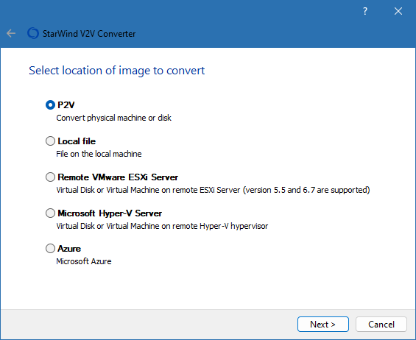416x340 pixels.
Task: Cancel the conversion wizard
Action: pyautogui.click(x=381, y=324)
